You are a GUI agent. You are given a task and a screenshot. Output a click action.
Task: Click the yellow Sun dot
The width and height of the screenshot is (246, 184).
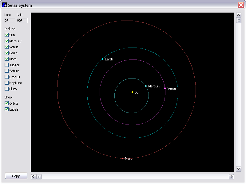coord(132,92)
